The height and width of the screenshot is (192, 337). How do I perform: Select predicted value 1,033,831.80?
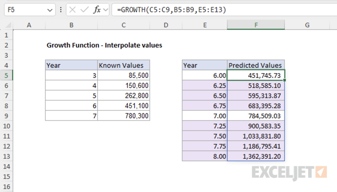pyautogui.click(x=256, y=136)
